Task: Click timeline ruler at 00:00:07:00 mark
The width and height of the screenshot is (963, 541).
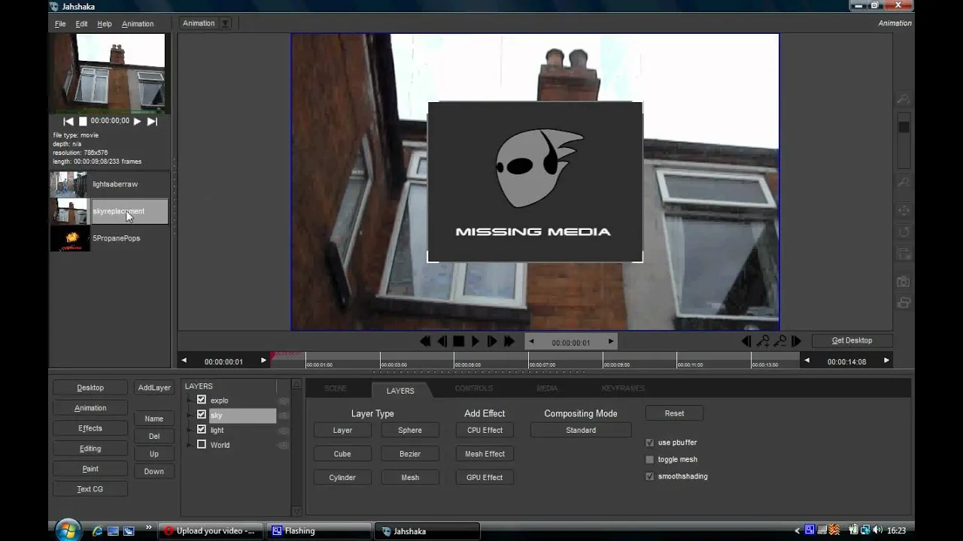Action: 529,361
